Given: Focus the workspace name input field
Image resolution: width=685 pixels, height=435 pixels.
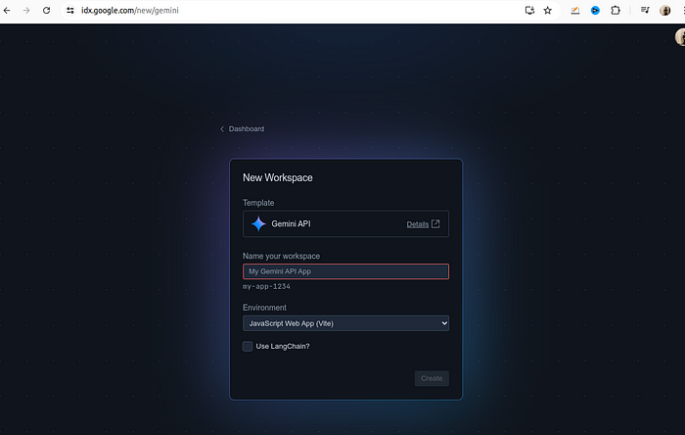Looking at the screenshot, I should pyautogui.click(x=345, y=271).
